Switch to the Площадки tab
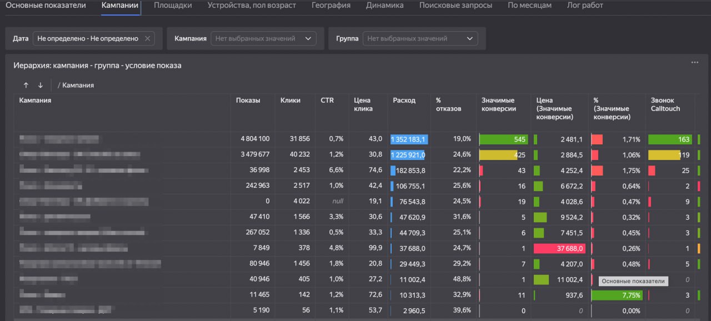The height and width of the screenshot is (321, 711). click(173, 6)
